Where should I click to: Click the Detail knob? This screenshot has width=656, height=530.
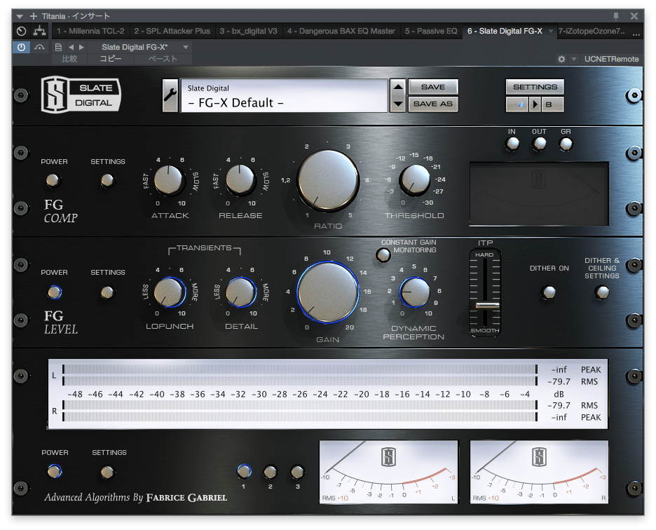pos(240,292)
